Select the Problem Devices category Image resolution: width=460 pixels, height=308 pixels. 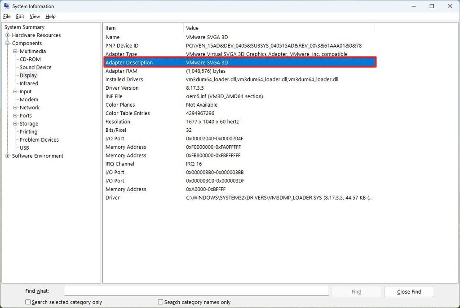(39, 140)
